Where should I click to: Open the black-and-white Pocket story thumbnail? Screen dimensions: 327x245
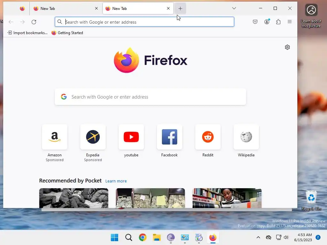74,198
